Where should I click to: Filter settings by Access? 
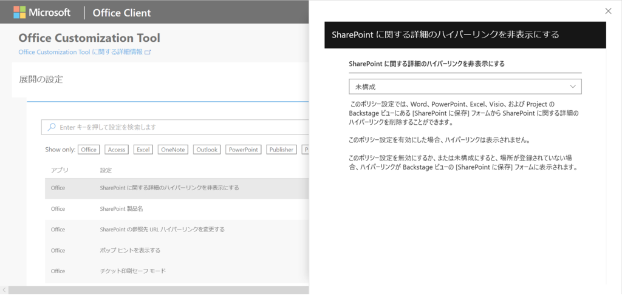(x=117, y=150)
